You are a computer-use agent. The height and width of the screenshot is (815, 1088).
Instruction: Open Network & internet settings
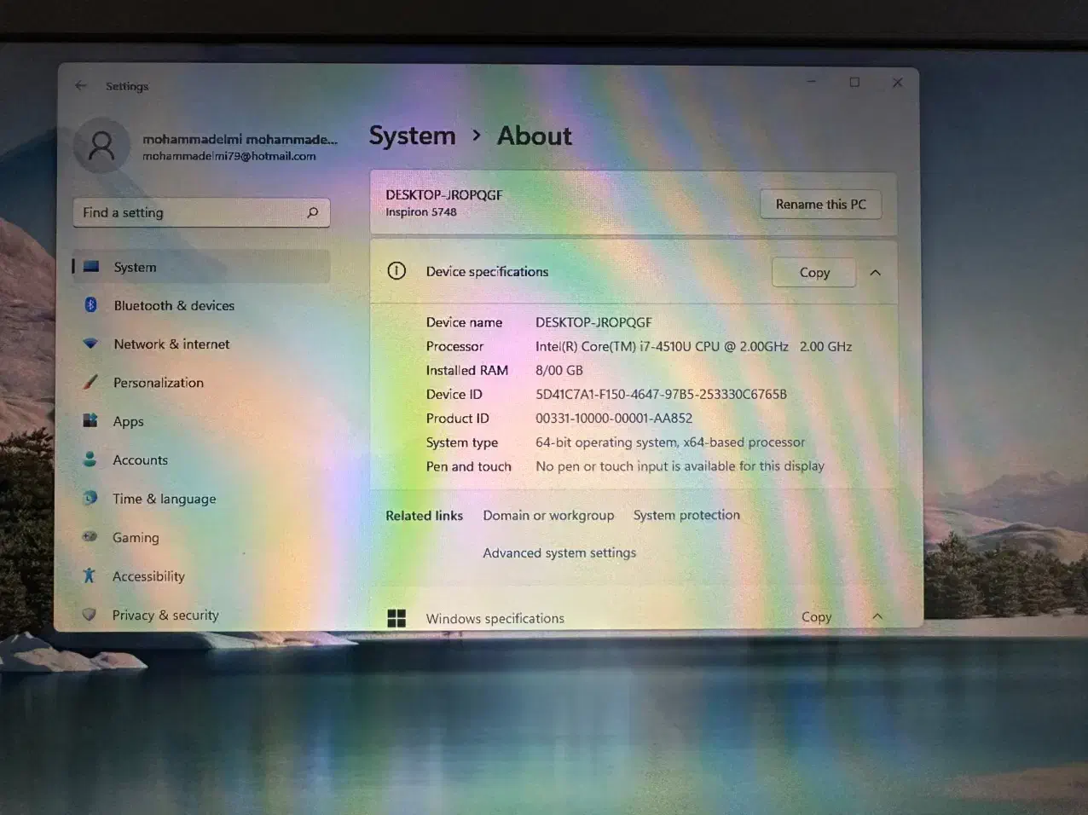click(x=201, y=344)
